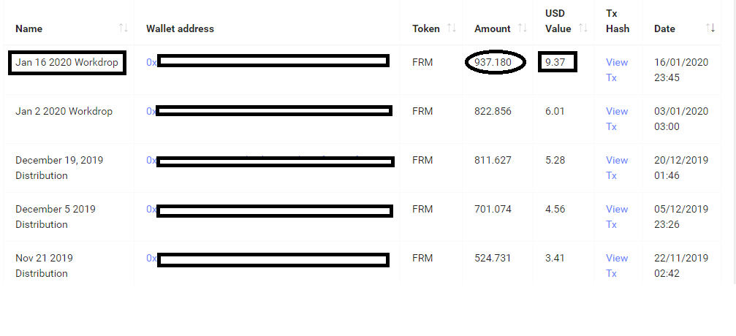Sort by Amount column arrows icon
This screenshot has height=336, width=736.
[x=523, y=28]
